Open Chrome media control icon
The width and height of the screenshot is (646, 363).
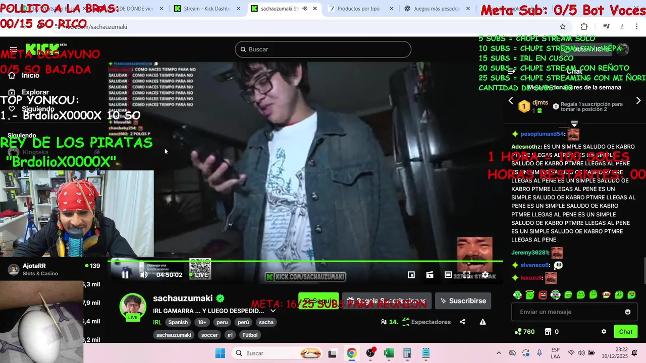point(606,27)
